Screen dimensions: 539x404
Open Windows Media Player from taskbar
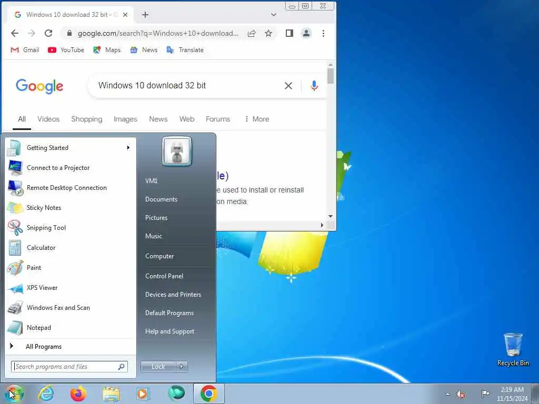pyautogui.click(x=142, y=393)
